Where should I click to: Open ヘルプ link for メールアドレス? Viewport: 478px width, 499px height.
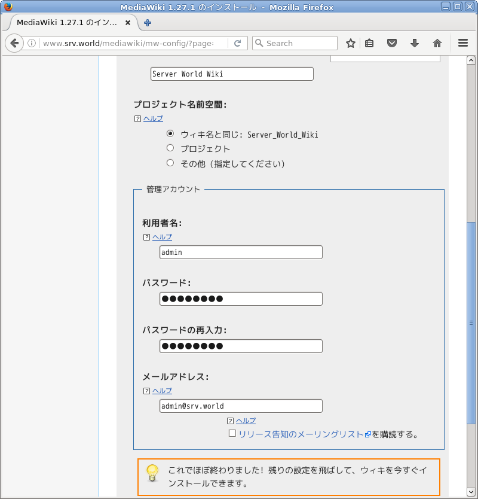(162, 391)
